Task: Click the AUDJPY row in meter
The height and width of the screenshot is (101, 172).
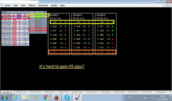Action: pos(15,23)
